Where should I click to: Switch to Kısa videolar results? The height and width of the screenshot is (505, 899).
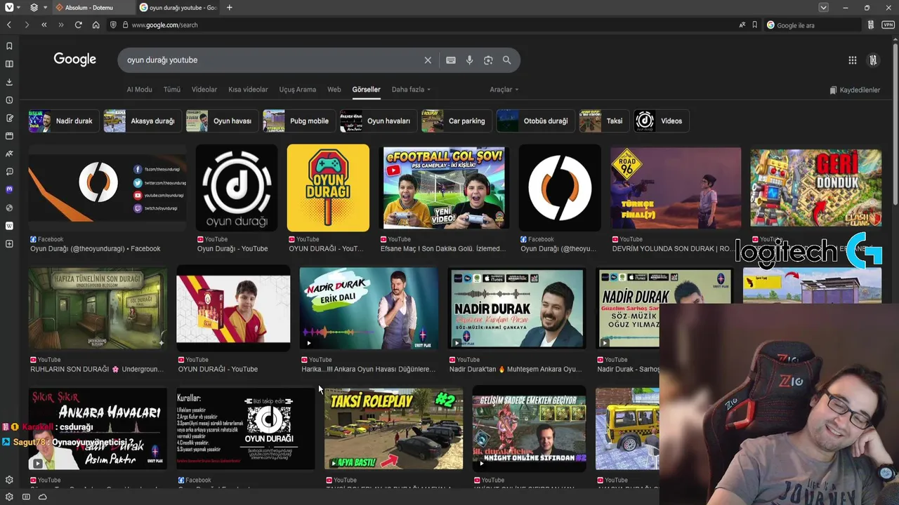[x=248, y=90]
